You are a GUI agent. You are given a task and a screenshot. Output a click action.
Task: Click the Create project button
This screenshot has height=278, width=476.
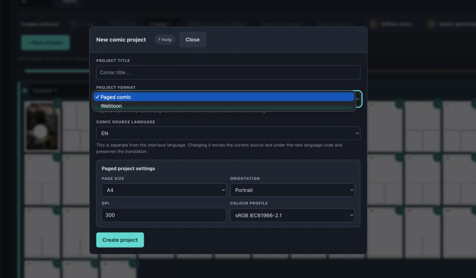pos(120,240)
